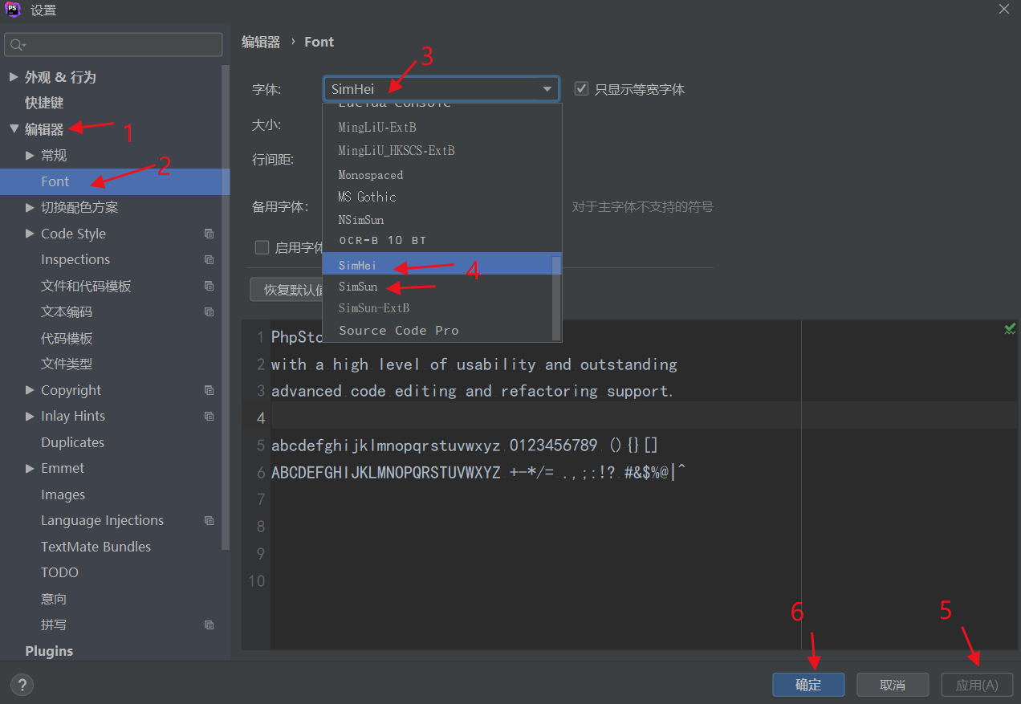
Task: Click the project-scope icon beside Code Style
Action: (x=209, y=234)
